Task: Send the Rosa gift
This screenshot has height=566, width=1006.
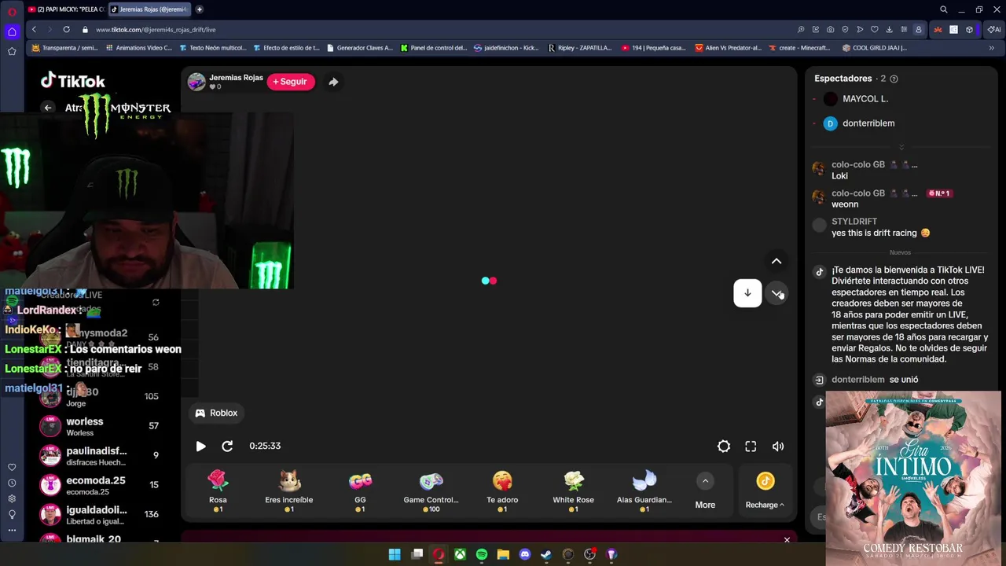Action: [x=218, y=491]
